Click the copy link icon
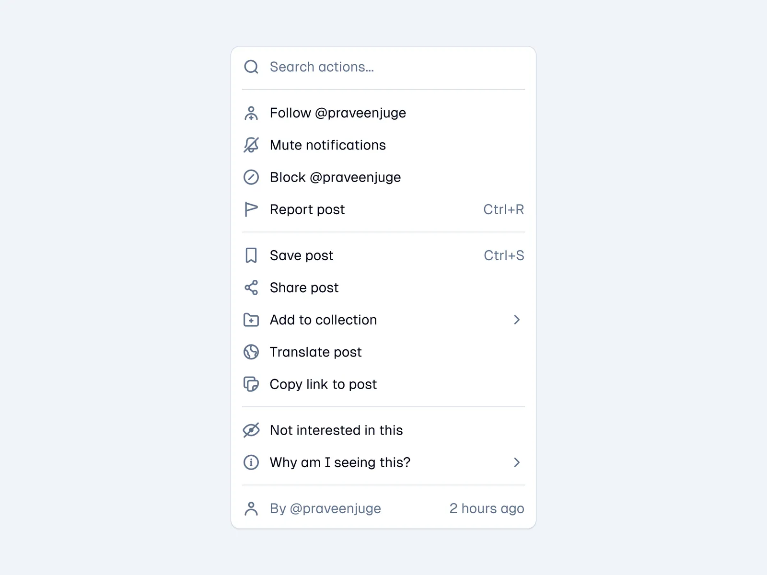767x575 pixels. pos(251,384)
